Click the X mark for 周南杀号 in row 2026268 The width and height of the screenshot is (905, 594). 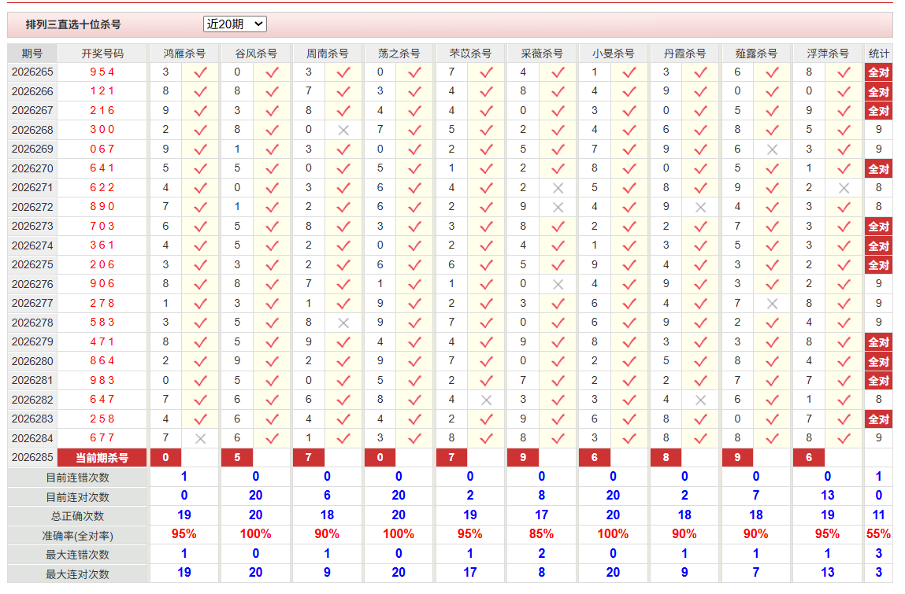(x=343, y=131)
